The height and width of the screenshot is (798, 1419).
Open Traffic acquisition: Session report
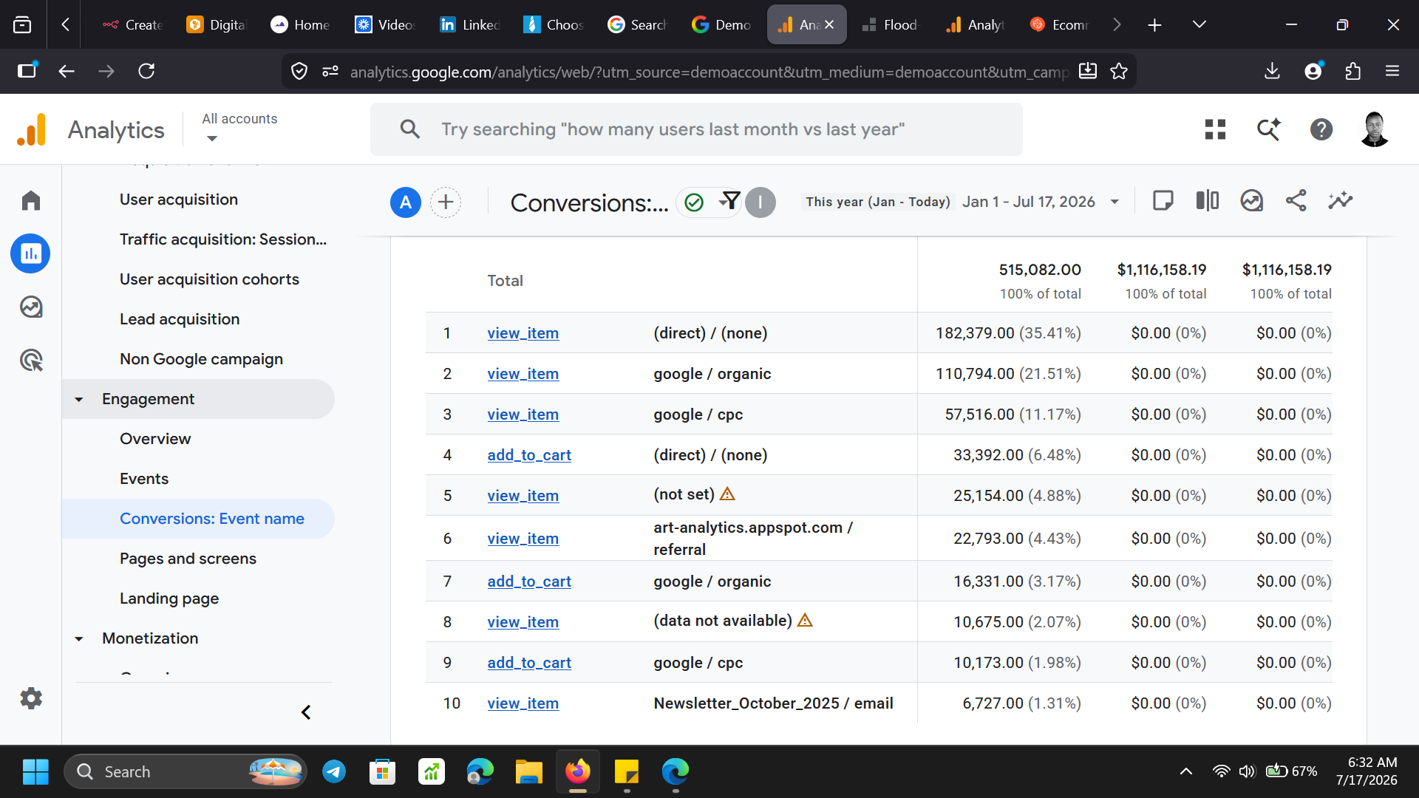click(223, 239)
